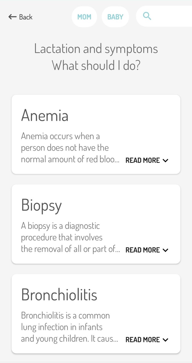Click the Back text label
Screen dimensions: 192x363
[x=26, y=17]
